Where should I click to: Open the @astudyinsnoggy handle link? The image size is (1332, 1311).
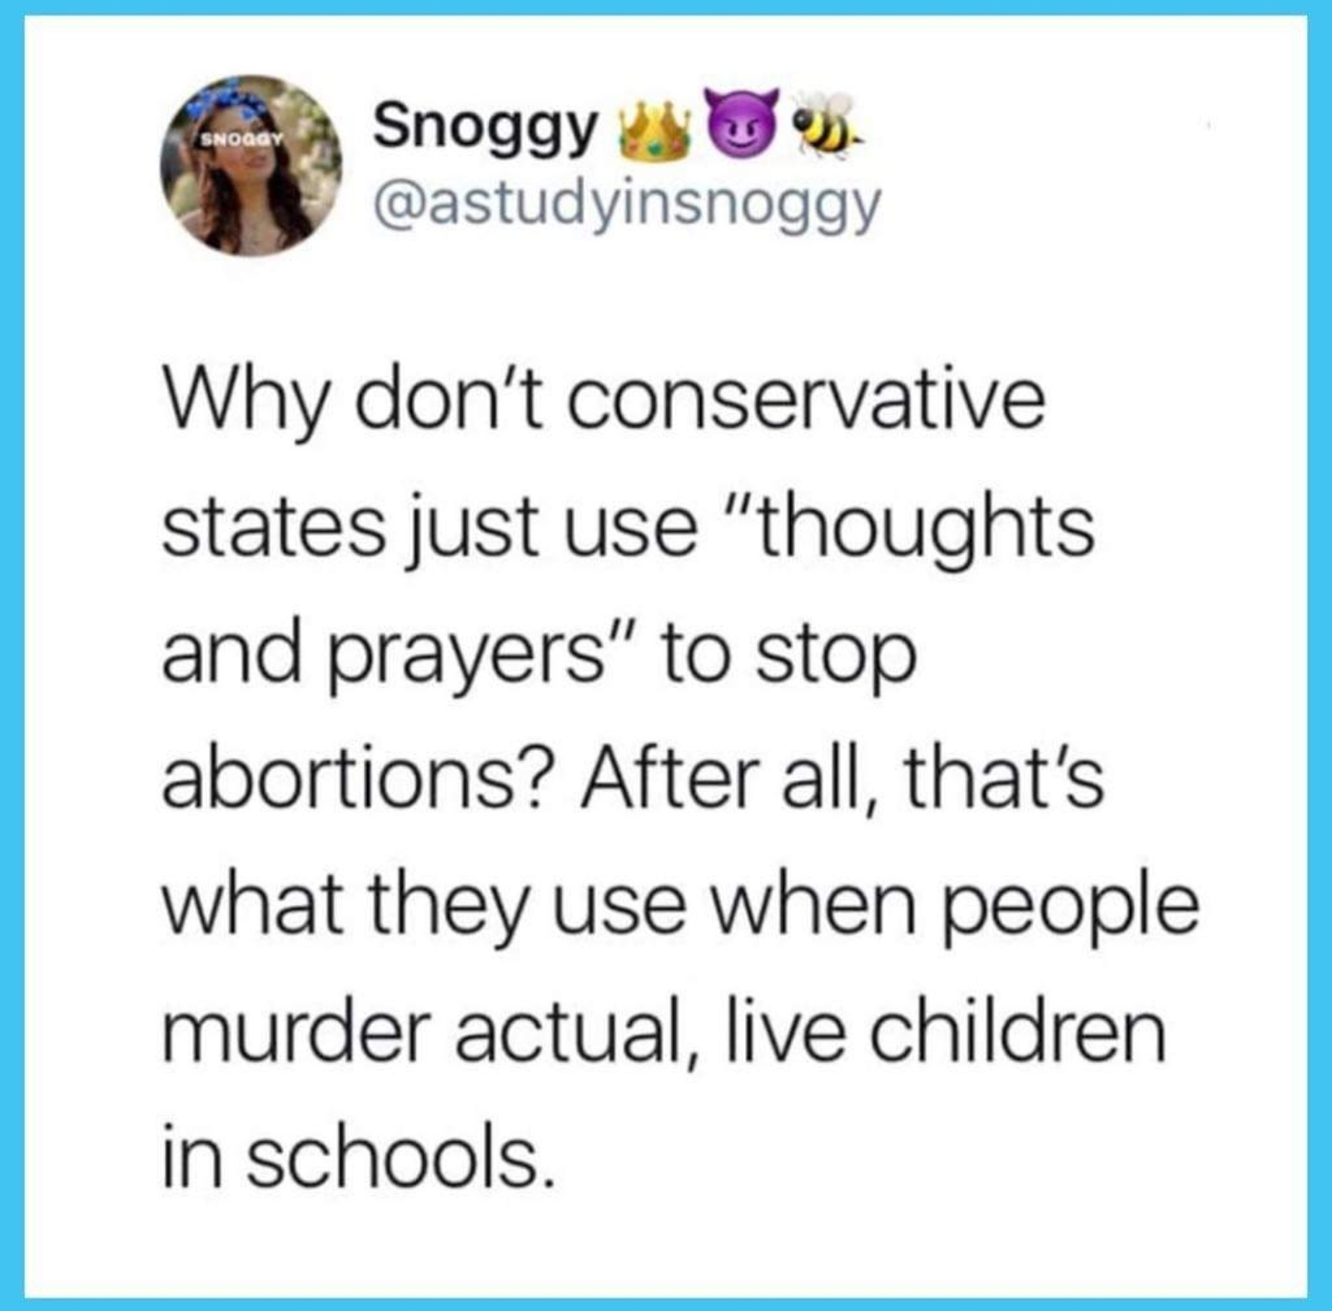tap(627, 204)
